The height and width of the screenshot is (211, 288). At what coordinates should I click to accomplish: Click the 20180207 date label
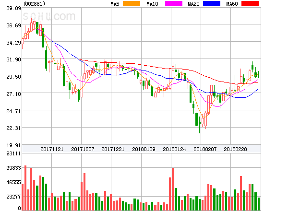pos(205,149)
